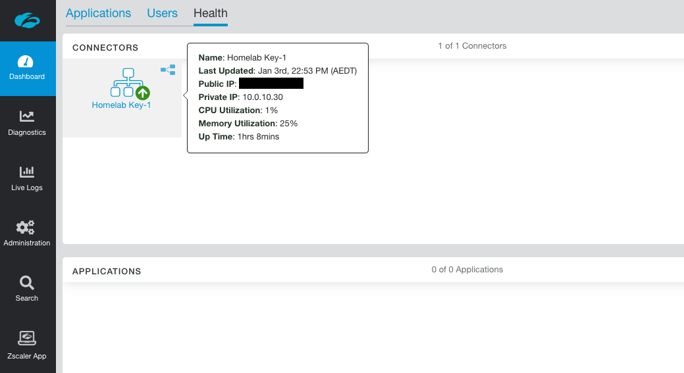Click the green up-arrow status badge
684x373 pixels.
tap(142, 93)
